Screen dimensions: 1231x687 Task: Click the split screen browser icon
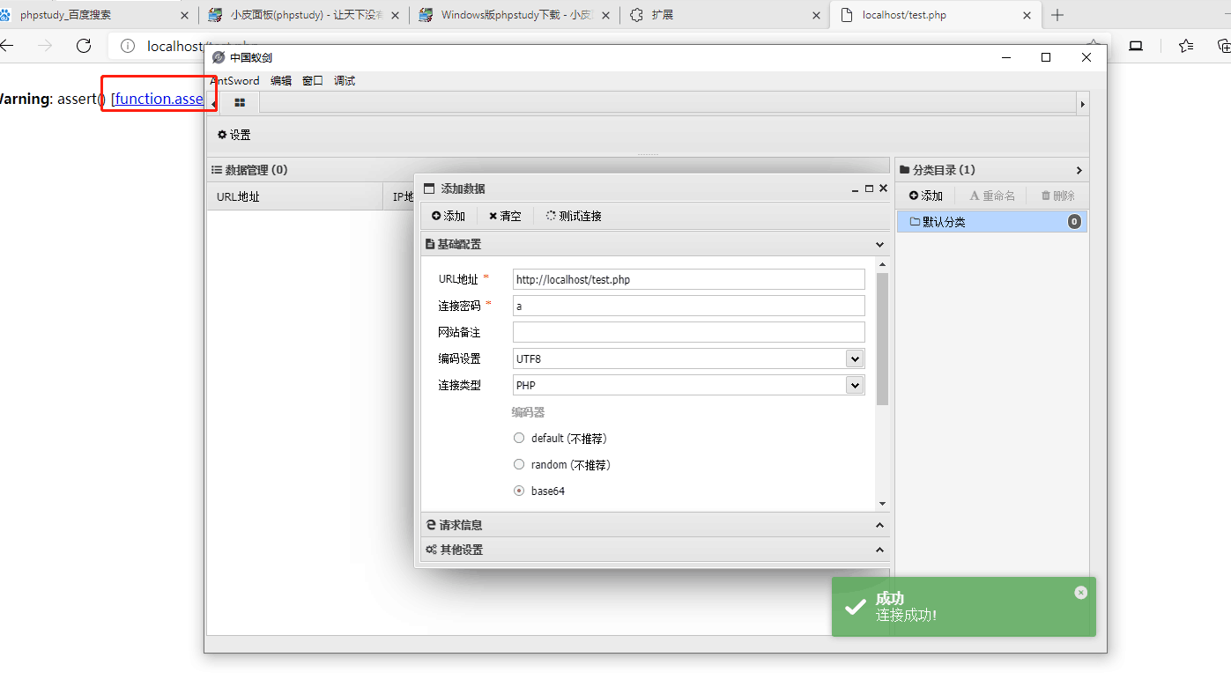pyautogui.click(x=1137, y=46)
